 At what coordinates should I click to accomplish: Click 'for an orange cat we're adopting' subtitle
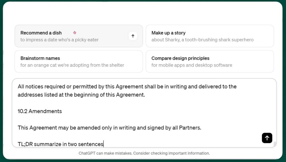coord(72,65)
